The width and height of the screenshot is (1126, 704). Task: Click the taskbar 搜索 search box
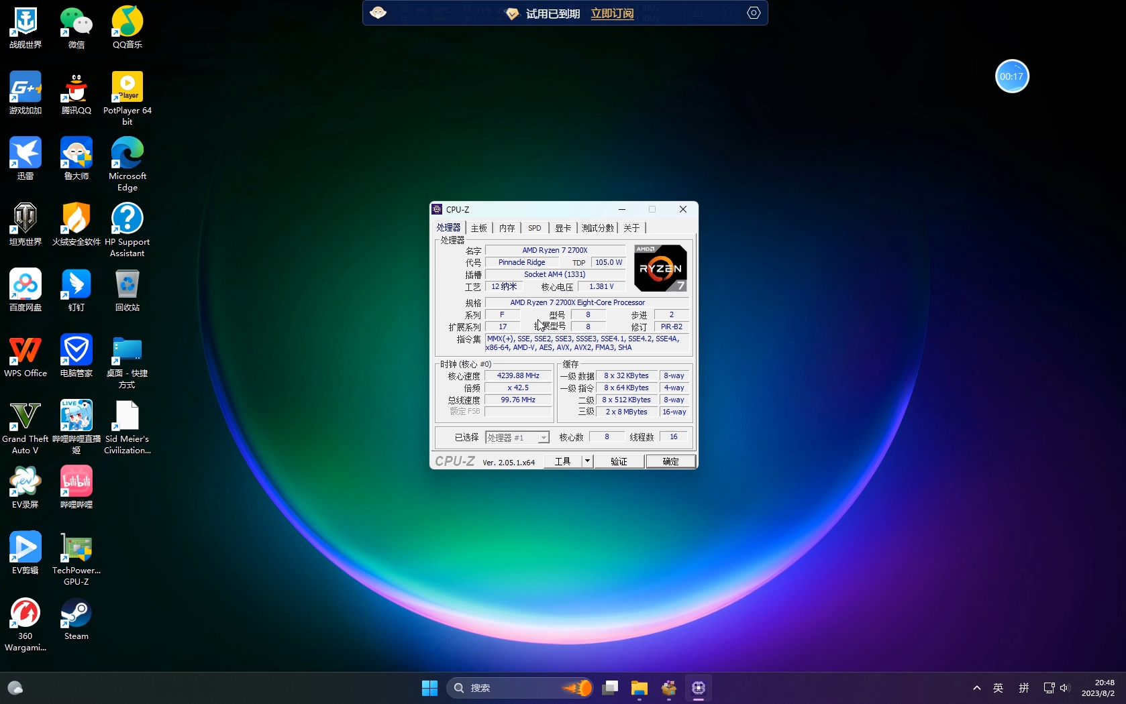pyautogui.click(x=521, y=688)
